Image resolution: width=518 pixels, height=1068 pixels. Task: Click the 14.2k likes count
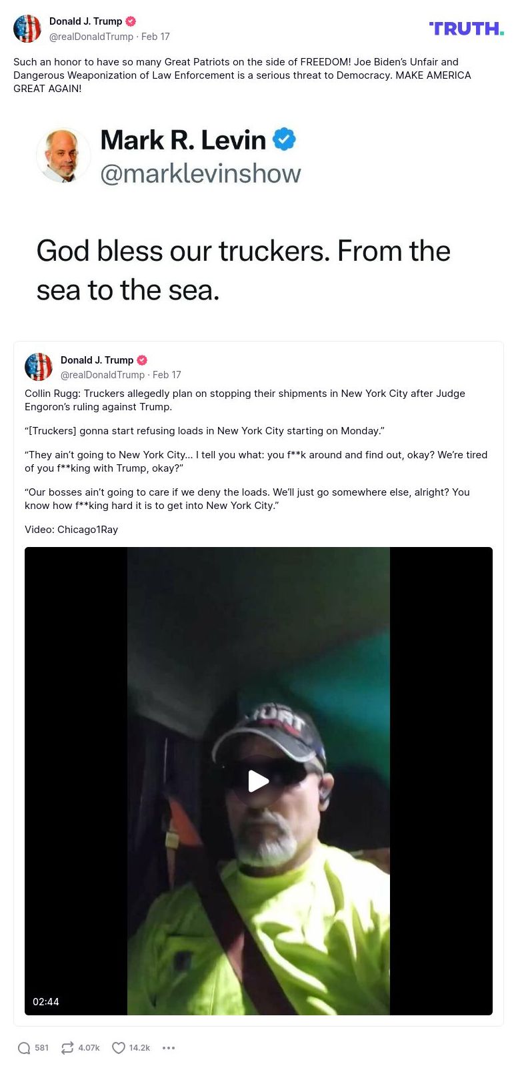point(139,1048)
